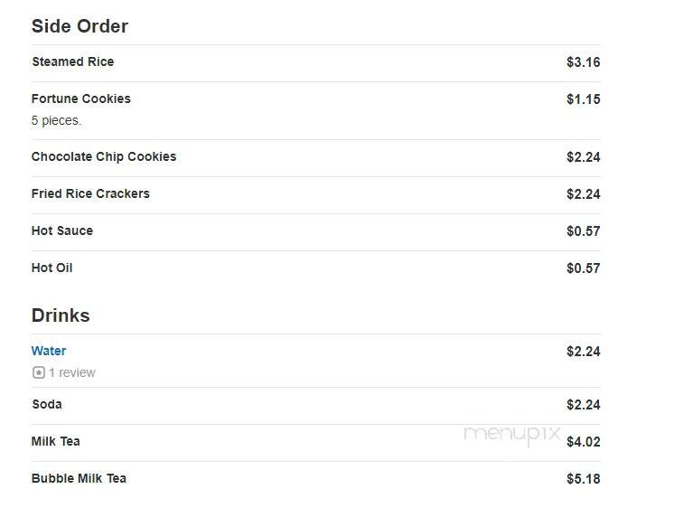
Task: Choose the Bubble Milk Tea item
Action: pos(79,478)
